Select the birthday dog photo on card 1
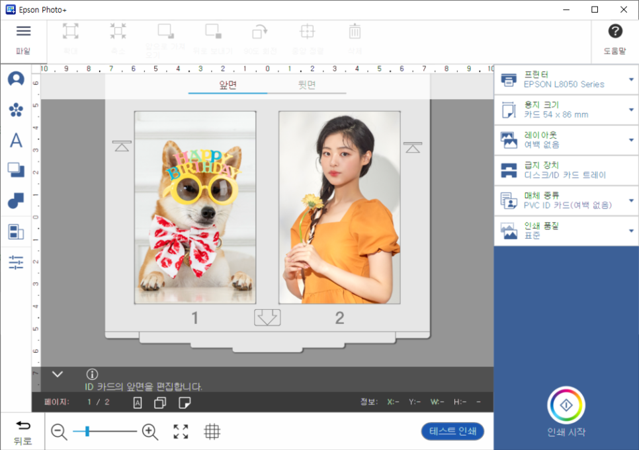Image resolution: width=639 pixels, height=450 pixels. click(195, 207)
